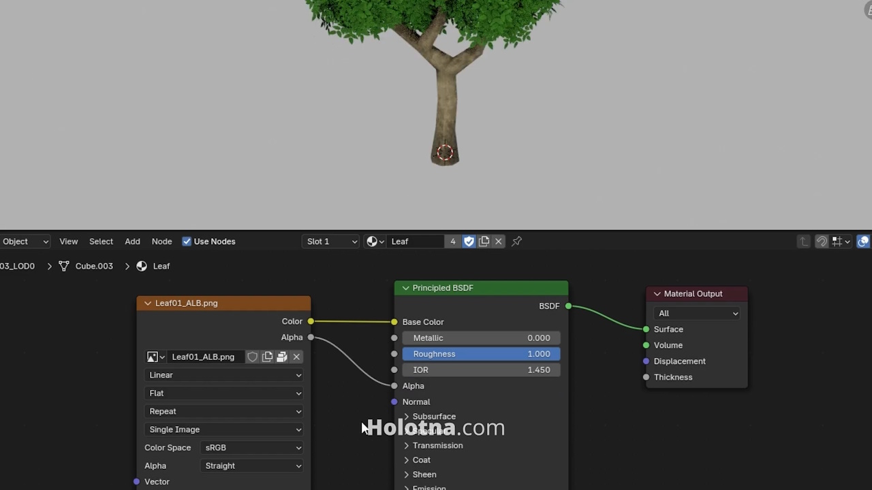The image size is (872, 490).
Task: Duplicate the Leaf material with New Material icon
Action: pos(484,241)
